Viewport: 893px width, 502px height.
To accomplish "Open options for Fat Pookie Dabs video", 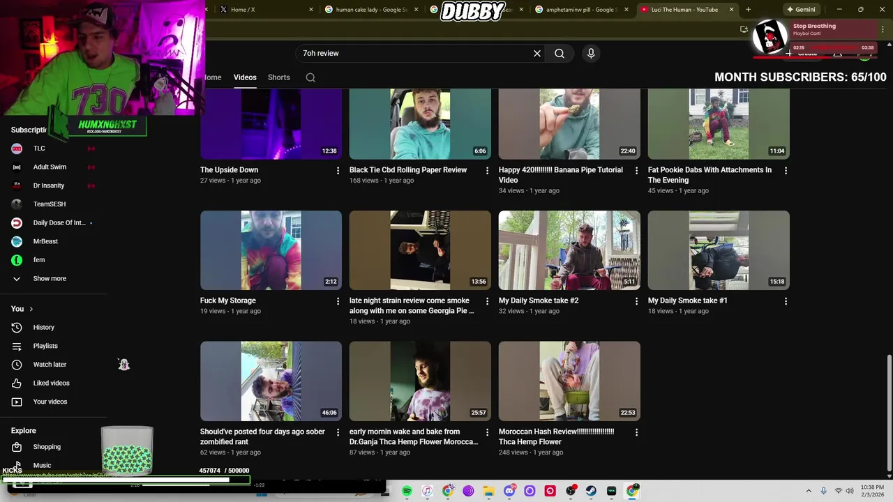I will pos(786,171).
